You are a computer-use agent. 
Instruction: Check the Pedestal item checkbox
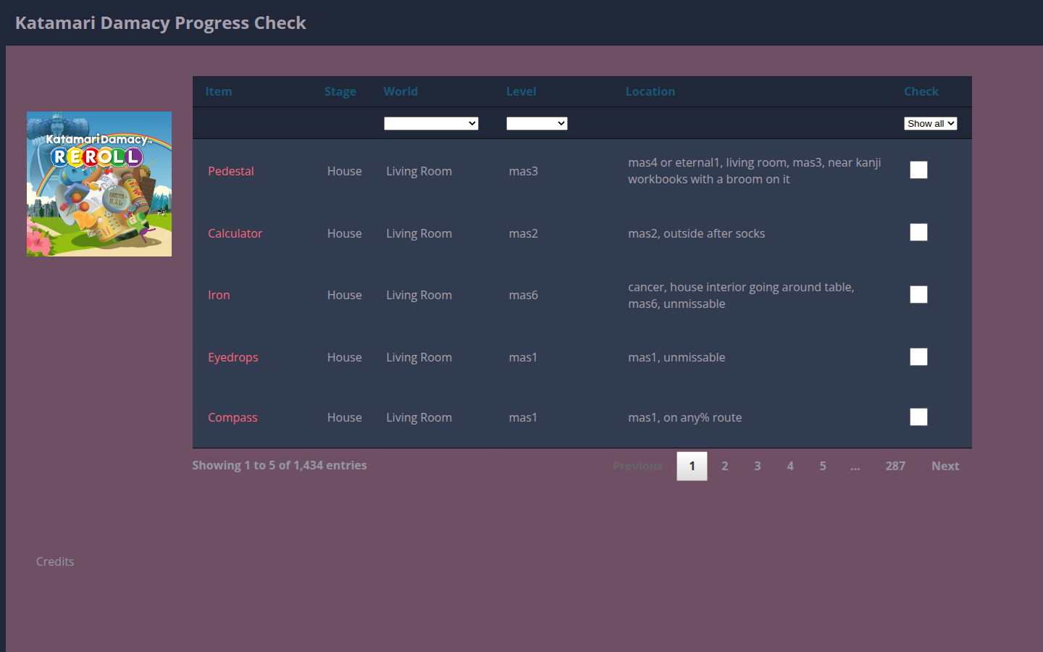point(918,170)
